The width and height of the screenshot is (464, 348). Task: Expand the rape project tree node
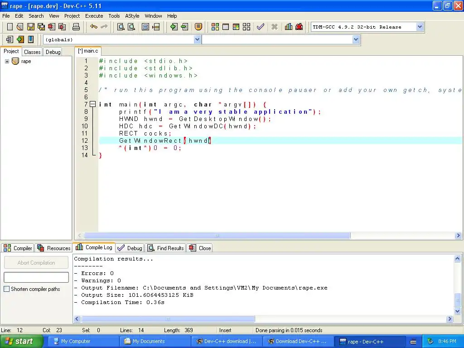[7, 61]
